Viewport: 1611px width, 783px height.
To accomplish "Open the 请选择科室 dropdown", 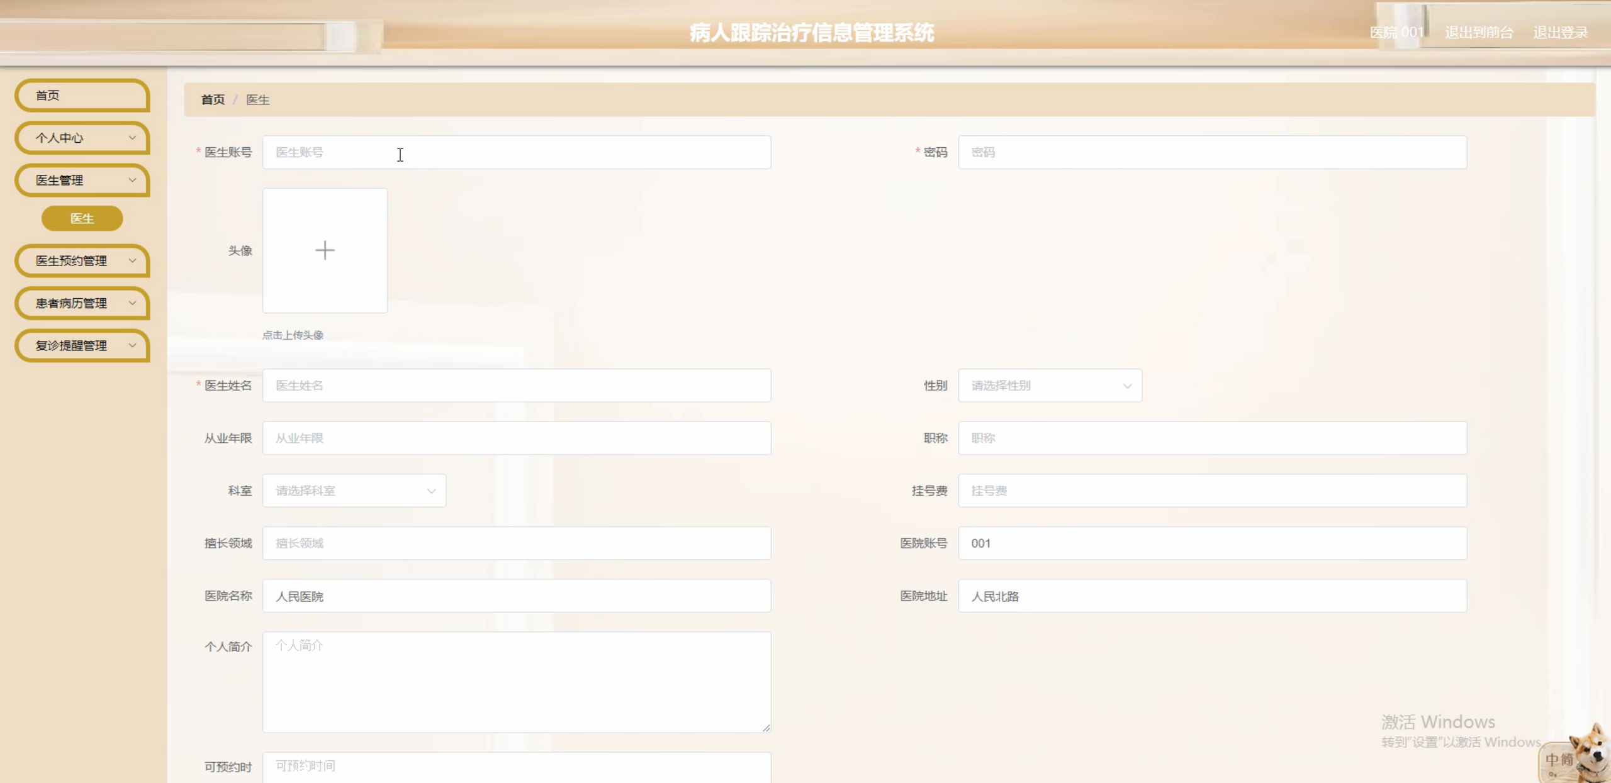I will [354, 491].
